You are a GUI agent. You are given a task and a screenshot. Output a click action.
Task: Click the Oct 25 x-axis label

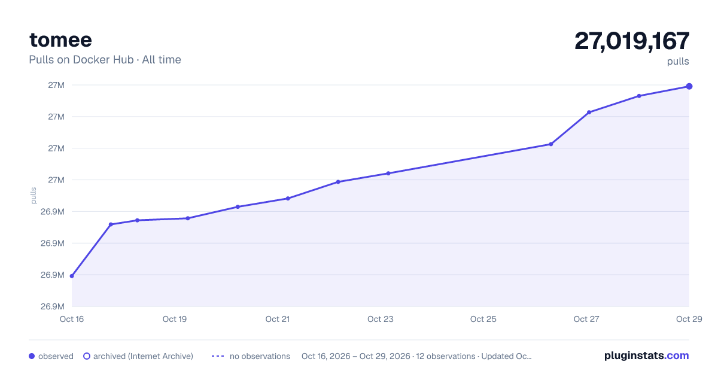pyautogui.click(x=483, y=319)
